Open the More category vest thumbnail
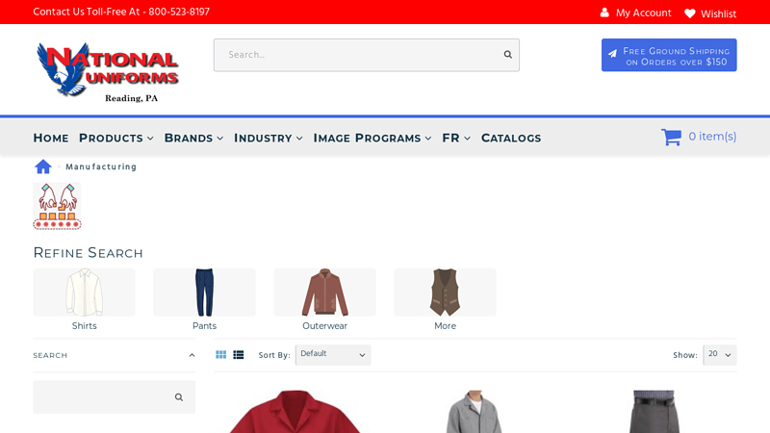 click(445, 293)
